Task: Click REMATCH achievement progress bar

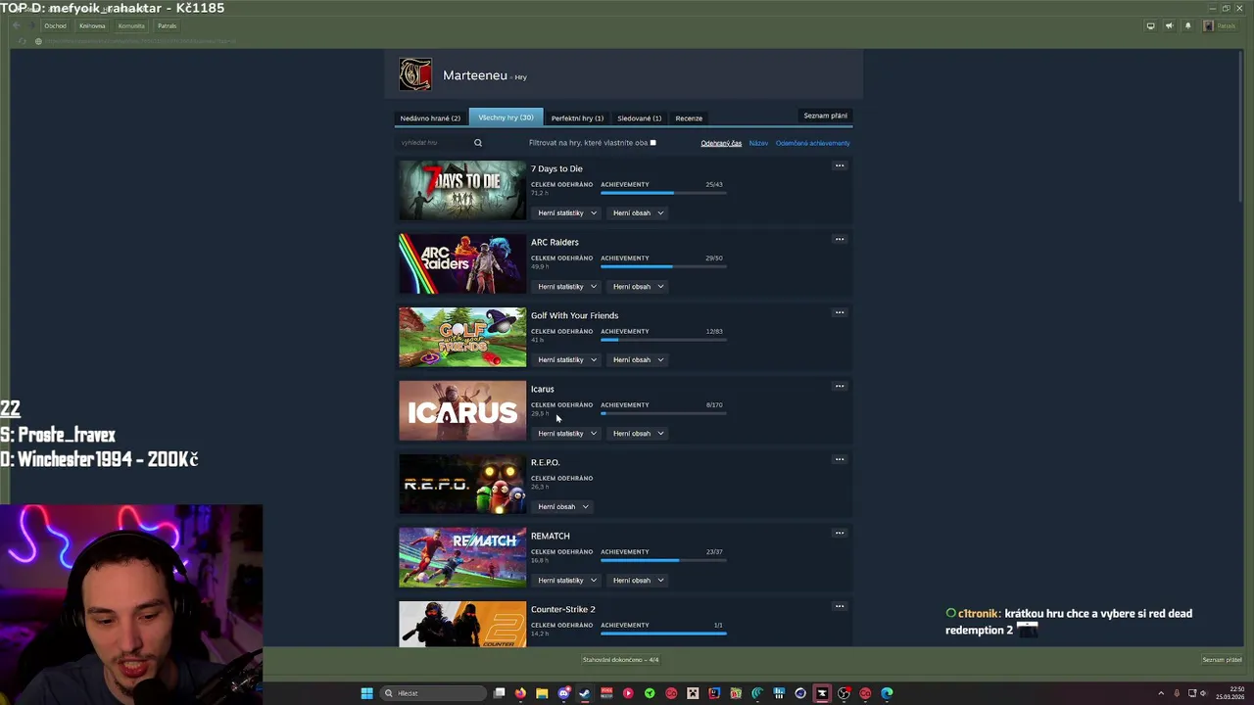Action: (x=663, y=560)
